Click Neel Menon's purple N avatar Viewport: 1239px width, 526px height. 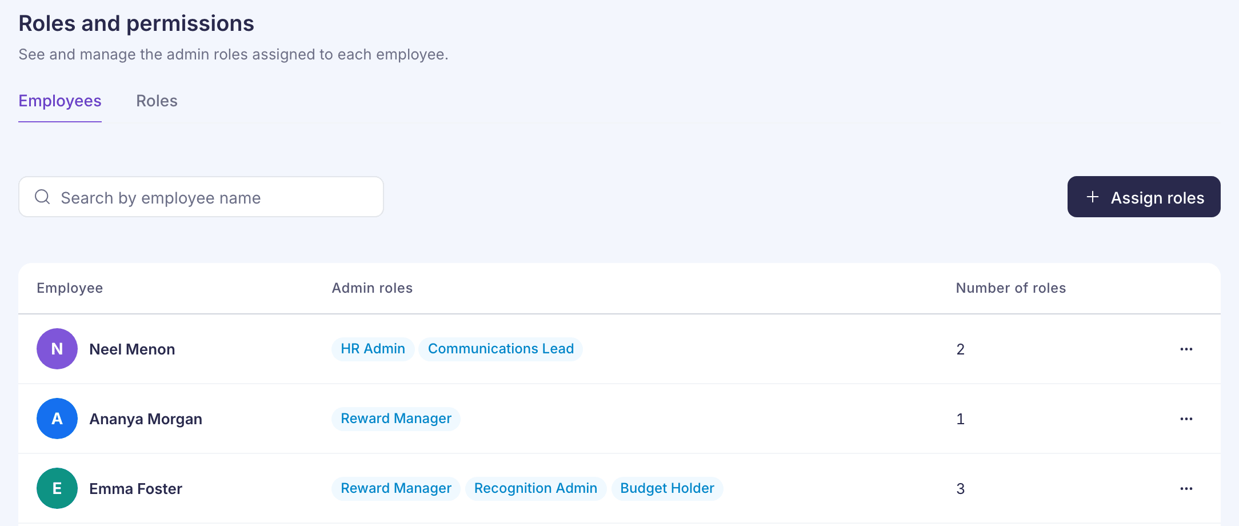pos(57,349)
